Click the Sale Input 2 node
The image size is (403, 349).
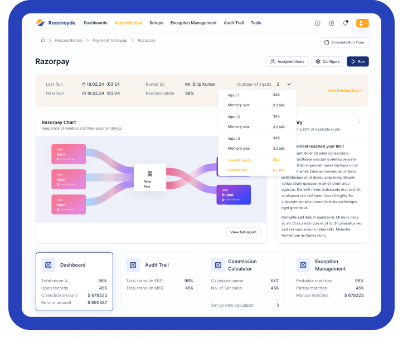[69, 179]
